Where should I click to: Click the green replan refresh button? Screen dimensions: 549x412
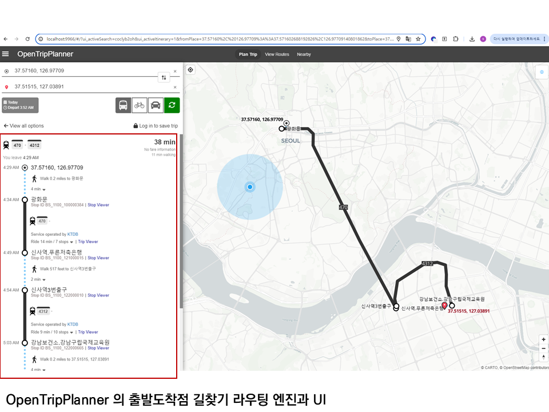click(172, 105)
